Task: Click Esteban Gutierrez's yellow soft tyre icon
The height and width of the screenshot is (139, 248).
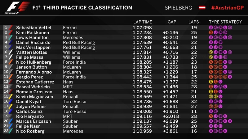Action: [x=211, y=82]
